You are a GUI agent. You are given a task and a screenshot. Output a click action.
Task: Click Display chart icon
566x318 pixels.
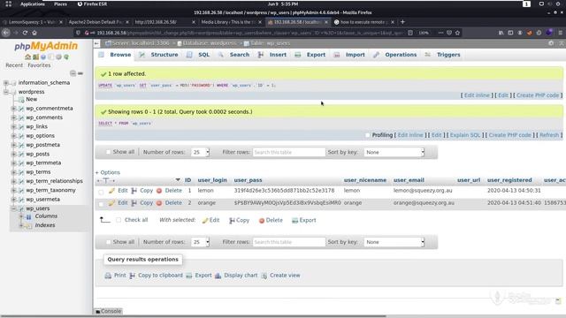[218, 276]
